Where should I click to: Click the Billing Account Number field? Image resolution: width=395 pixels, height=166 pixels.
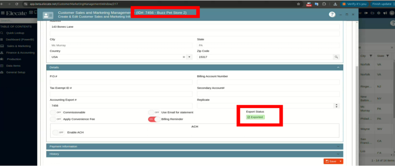coord(268,82)
